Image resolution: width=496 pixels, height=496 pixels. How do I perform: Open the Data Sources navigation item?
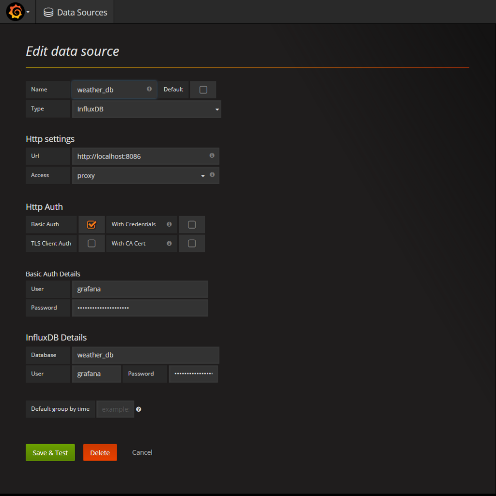pyautogui.click(x=75, y=12)
